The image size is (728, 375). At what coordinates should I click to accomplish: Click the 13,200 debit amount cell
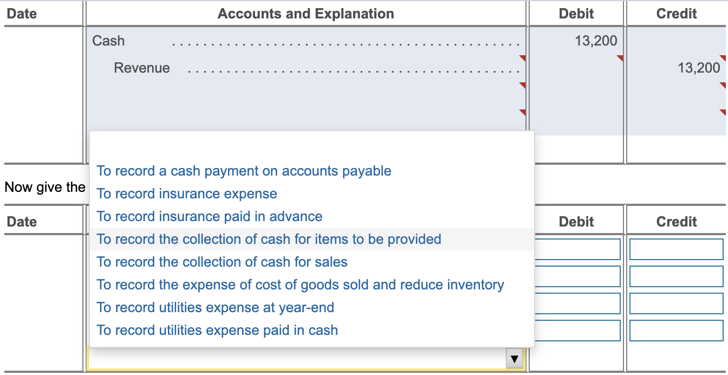click(596, 41)
